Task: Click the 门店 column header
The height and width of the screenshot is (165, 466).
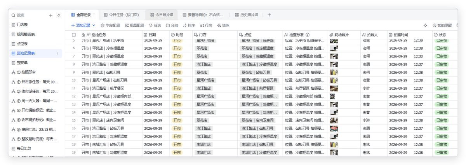Action: coord(214,35)
